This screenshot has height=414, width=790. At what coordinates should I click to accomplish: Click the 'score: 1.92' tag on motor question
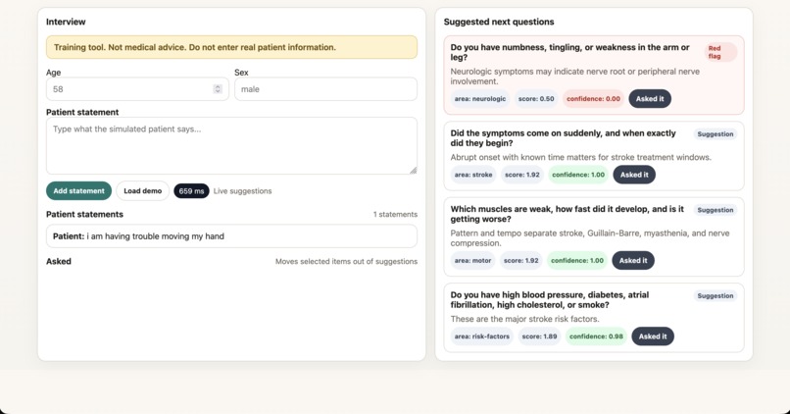click(x=521, y=260)
